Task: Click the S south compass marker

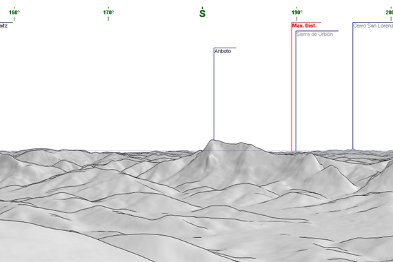Action: (202, 13)
